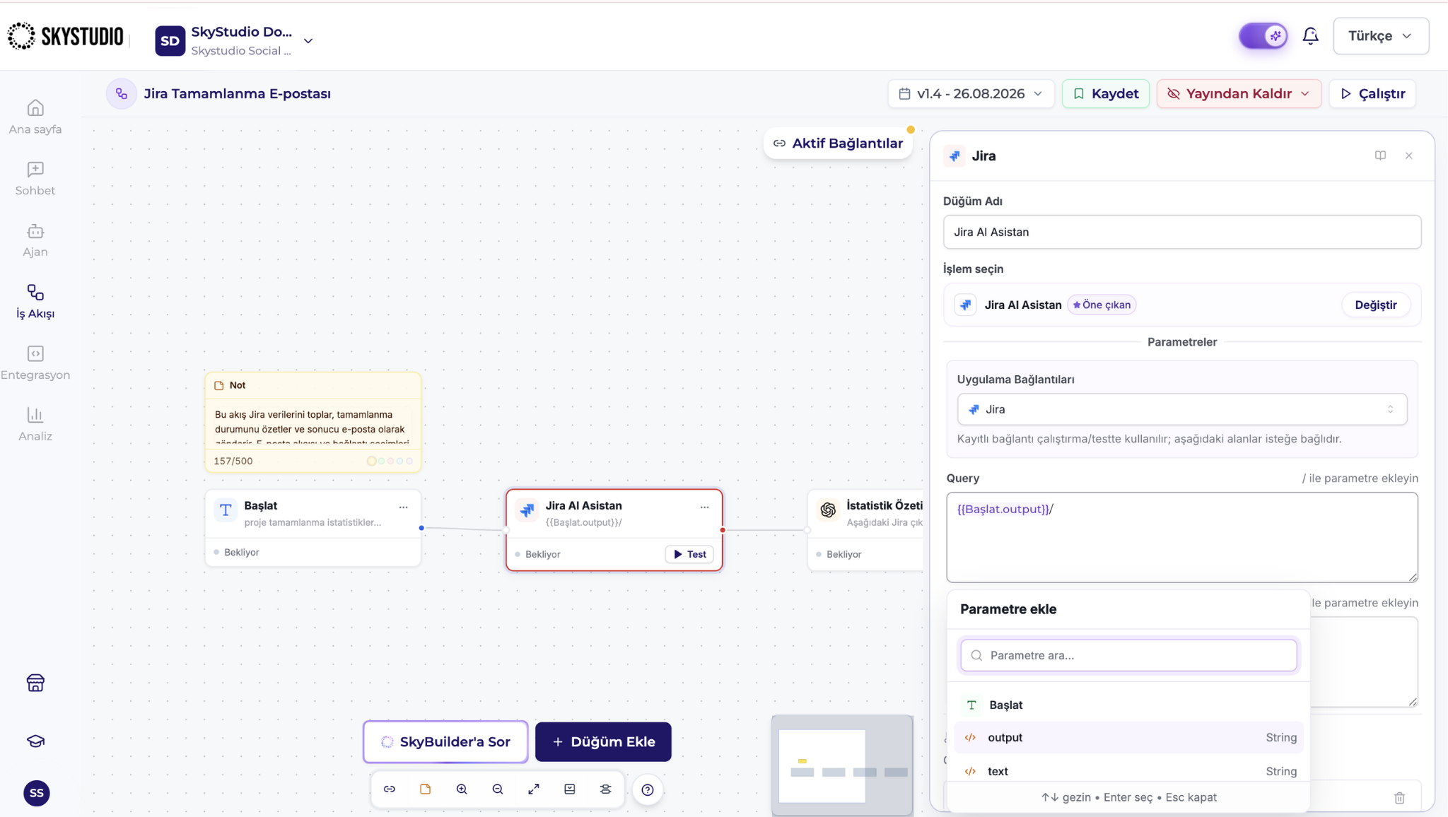1448x817 pixels.
Task: Click into the Query text area
Action: 1182,537
